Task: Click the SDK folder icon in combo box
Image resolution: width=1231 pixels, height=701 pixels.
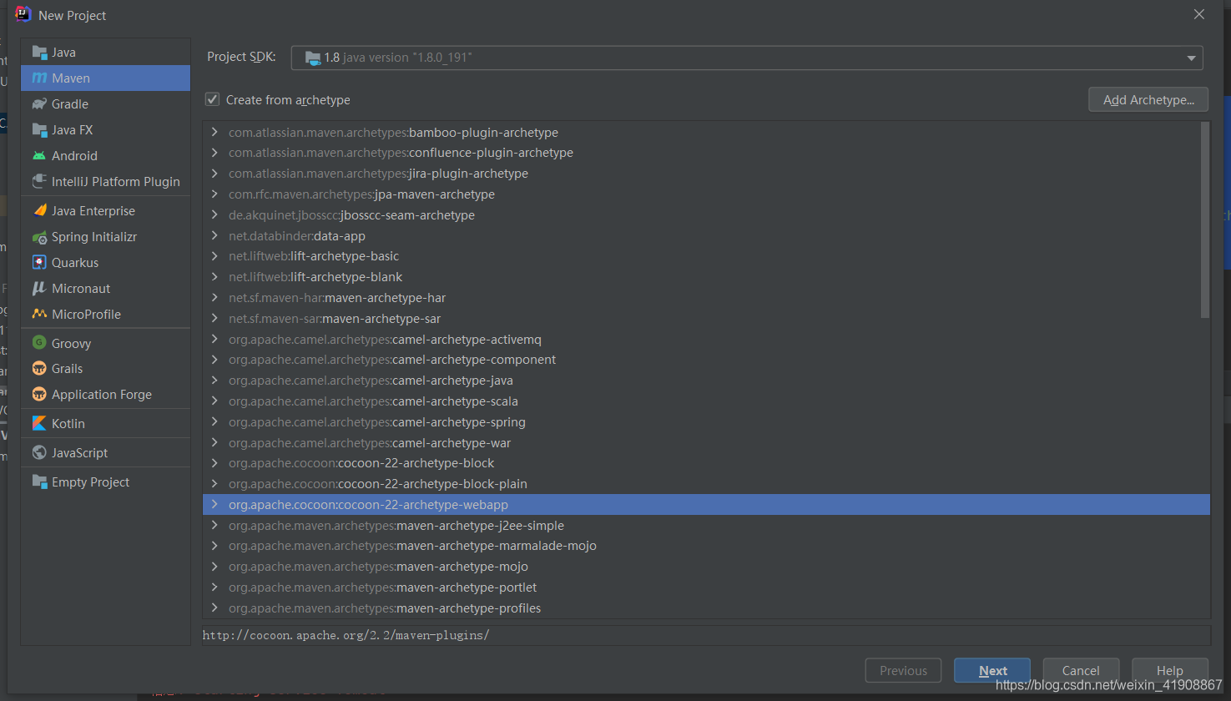Action: pos(313,58)
